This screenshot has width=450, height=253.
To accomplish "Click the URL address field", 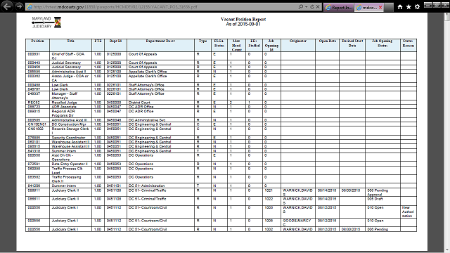I will coord(161,6).
